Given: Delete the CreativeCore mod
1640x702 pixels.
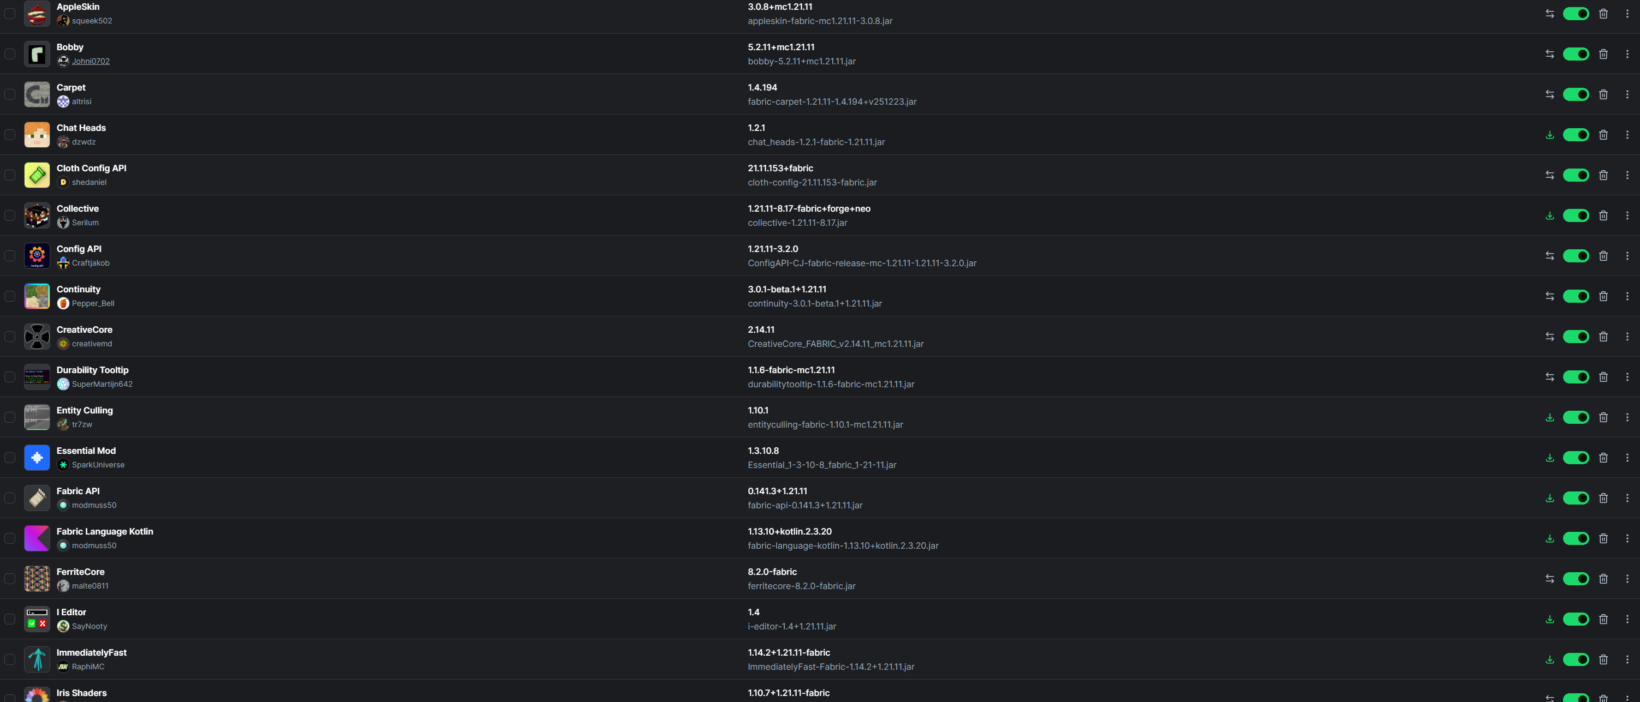Looking at the screenshot, I should (1603, 337).
